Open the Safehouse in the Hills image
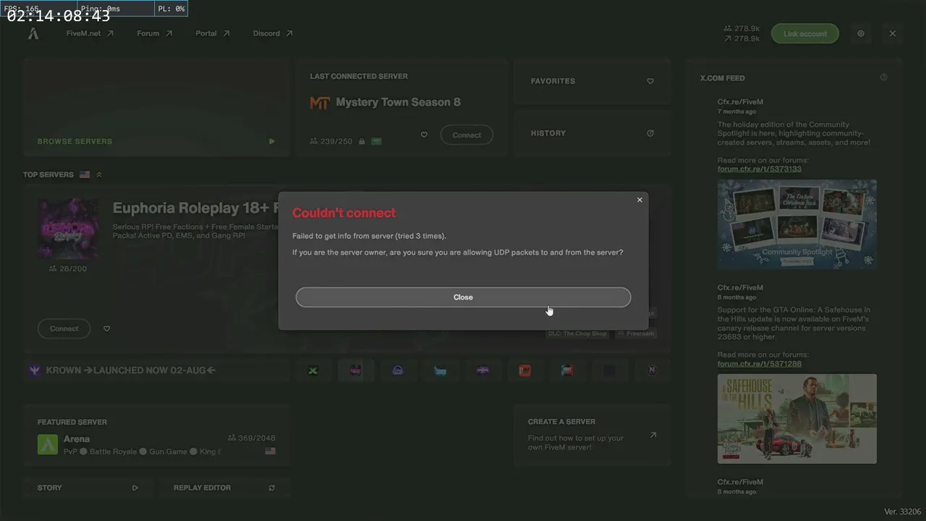Viewport: 926px width, 521px height. click(797, 419)
